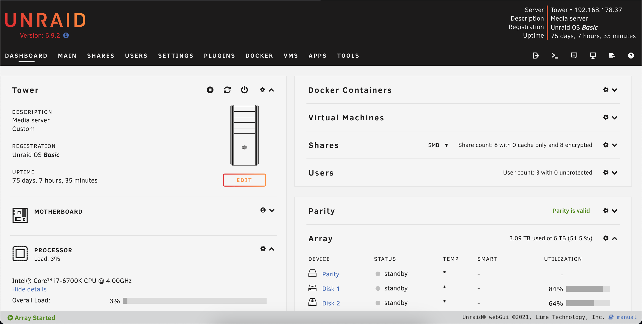This screenshot has width=642, height=324.
Task: Click the Disk 2 64% utilization bar
Action: click(588, 303)
